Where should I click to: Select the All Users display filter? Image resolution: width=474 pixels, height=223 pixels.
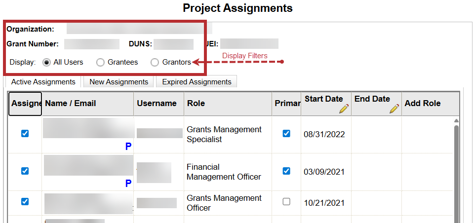(47, 63)
